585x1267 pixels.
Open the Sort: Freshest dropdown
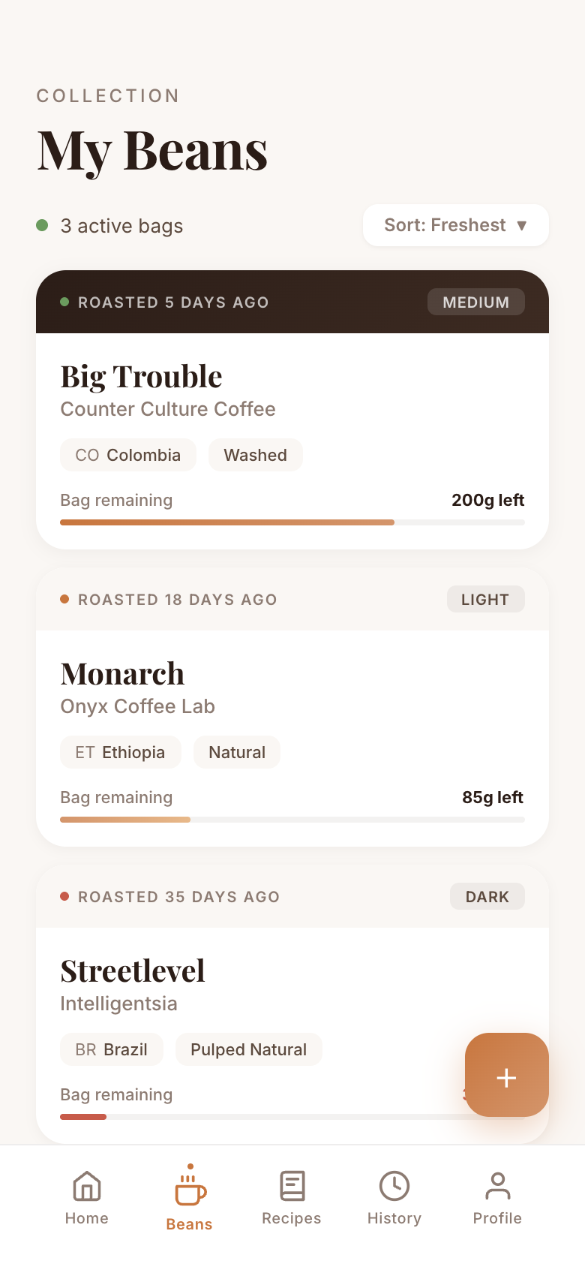(455, 225)
